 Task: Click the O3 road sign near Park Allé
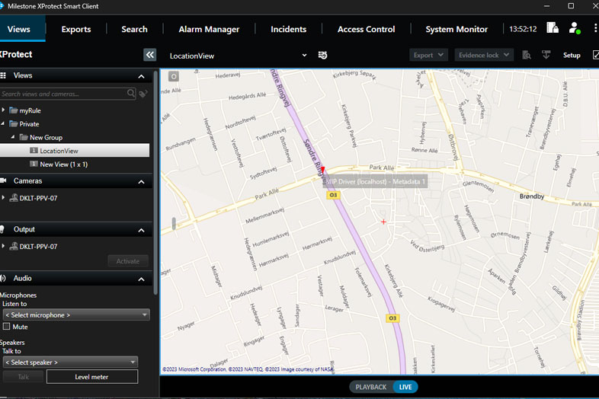coord(333,195)
